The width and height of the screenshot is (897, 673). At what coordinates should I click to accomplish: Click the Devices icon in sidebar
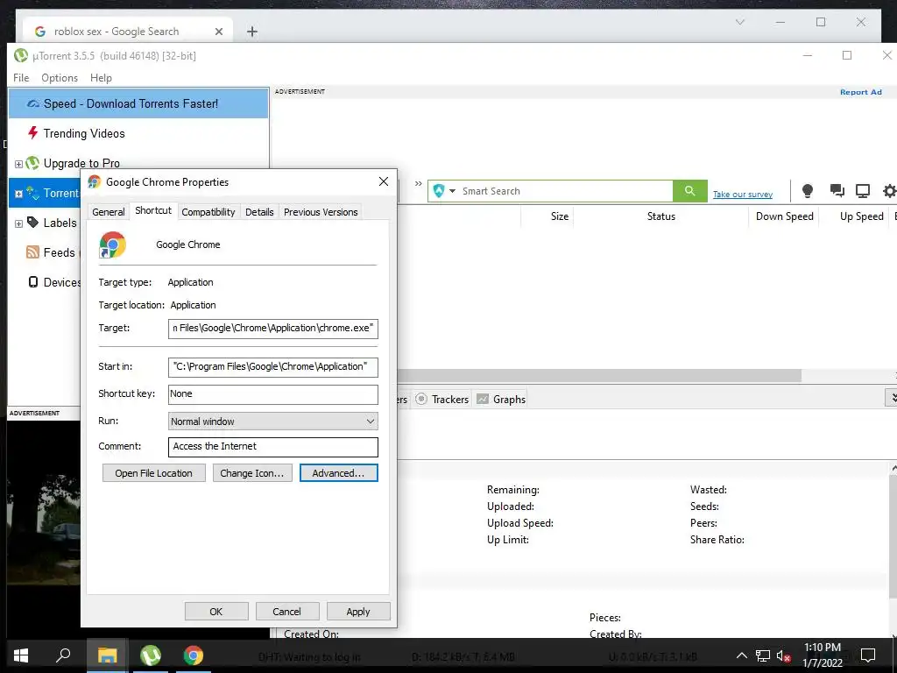(33, 281)
